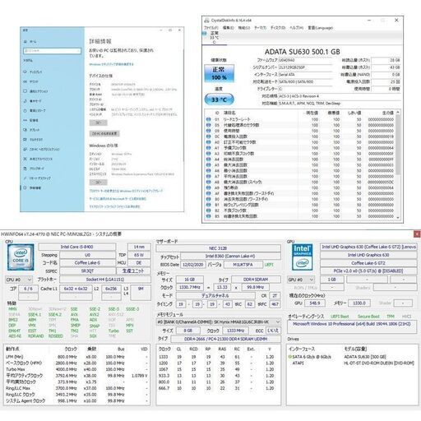Open the テーマ menu in CrystalDiskInfo
Screen dimensions: 421x421
[x=260, y=28]
